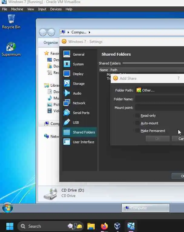Select Desktop under Favorites

coord(53,60)
